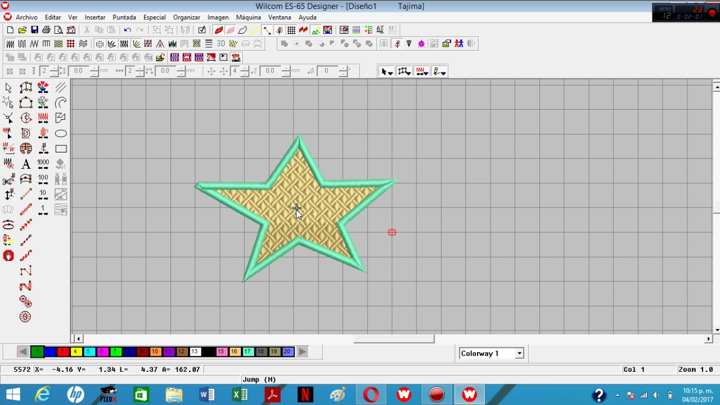720x405 pixels.
Task: Save the design with the floppy disk icon
Action: coord(34,30)
